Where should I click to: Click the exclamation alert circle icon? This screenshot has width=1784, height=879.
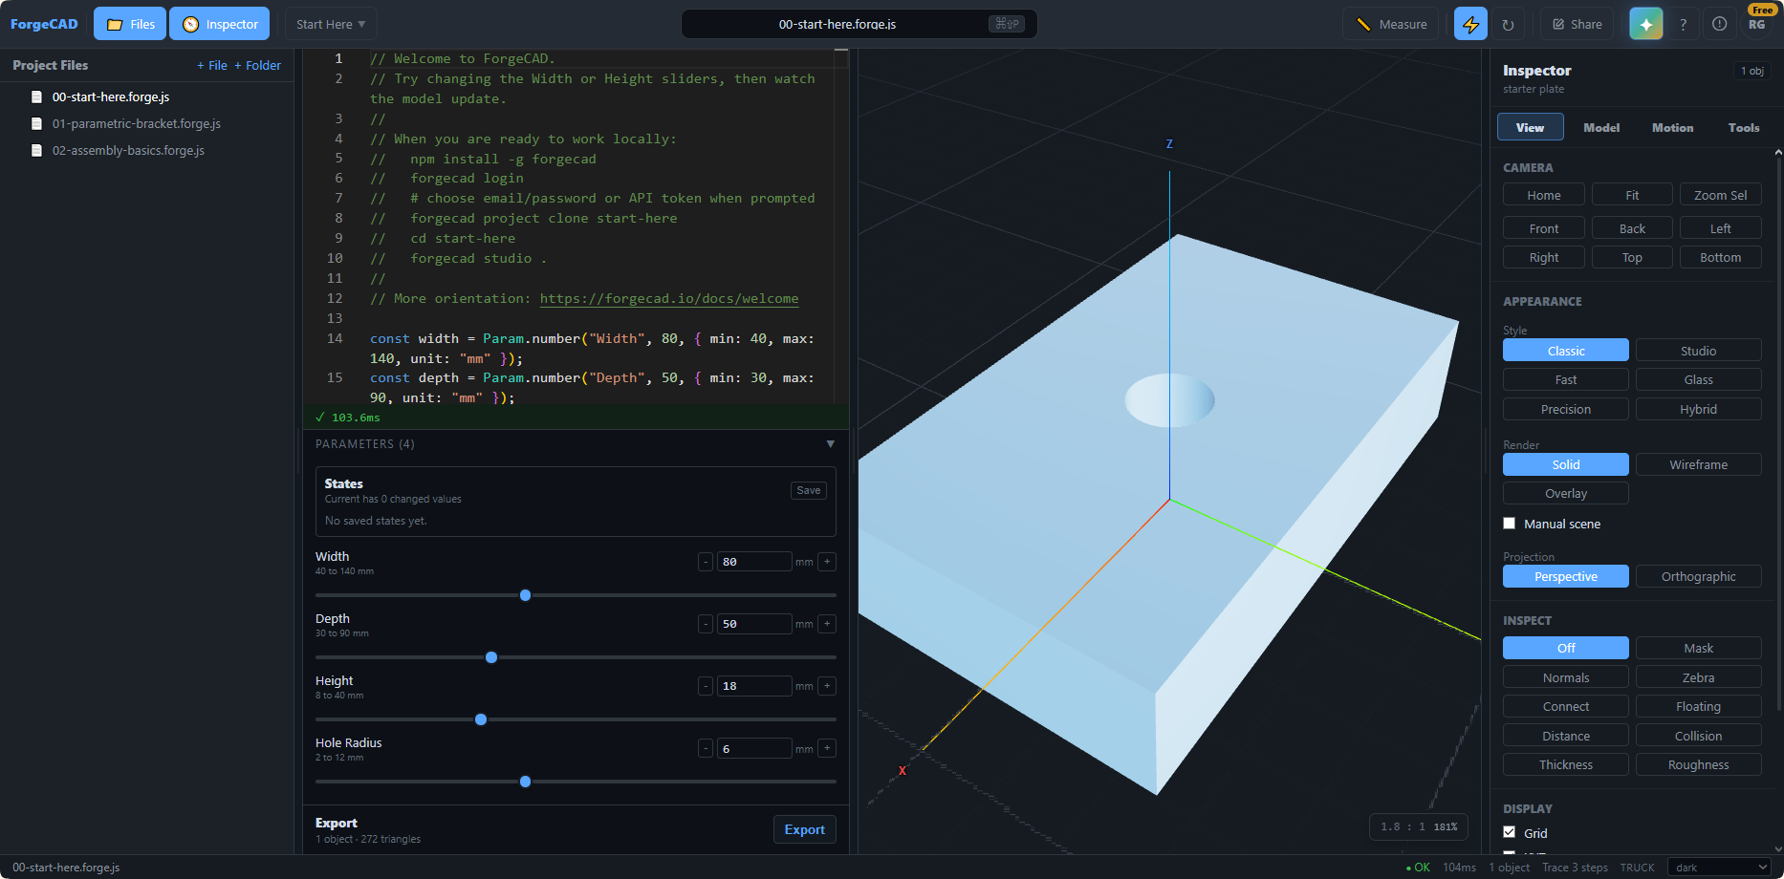tap(1719, 24)
